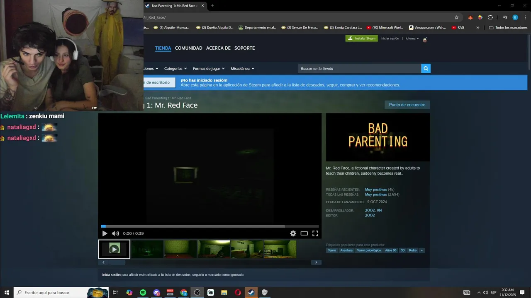Open the Windows Start menu
Image resolution: width=531 pixels, height=298 pixels.
7,293
